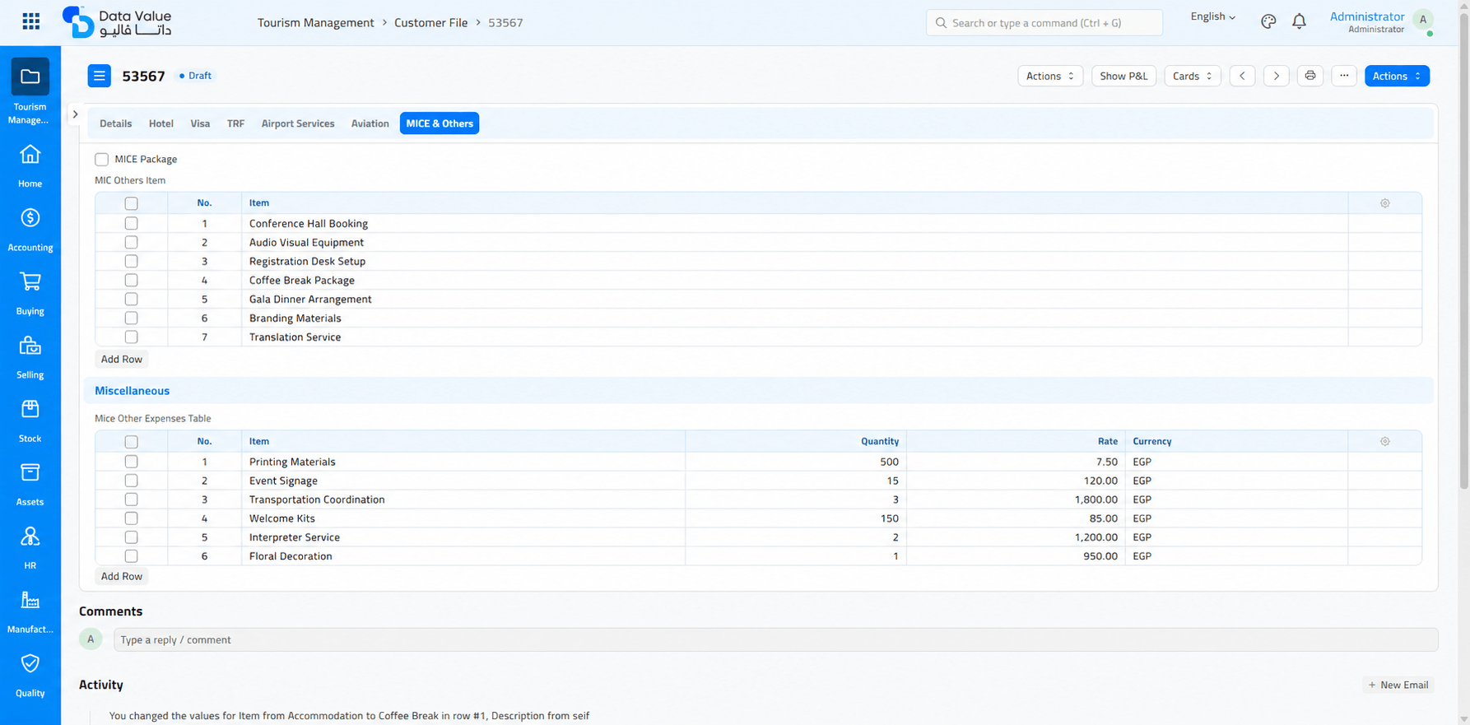The image size is (1470, 725).
Task: Toggle the sidebar menu button beside 53567
Action: [99, 76]
